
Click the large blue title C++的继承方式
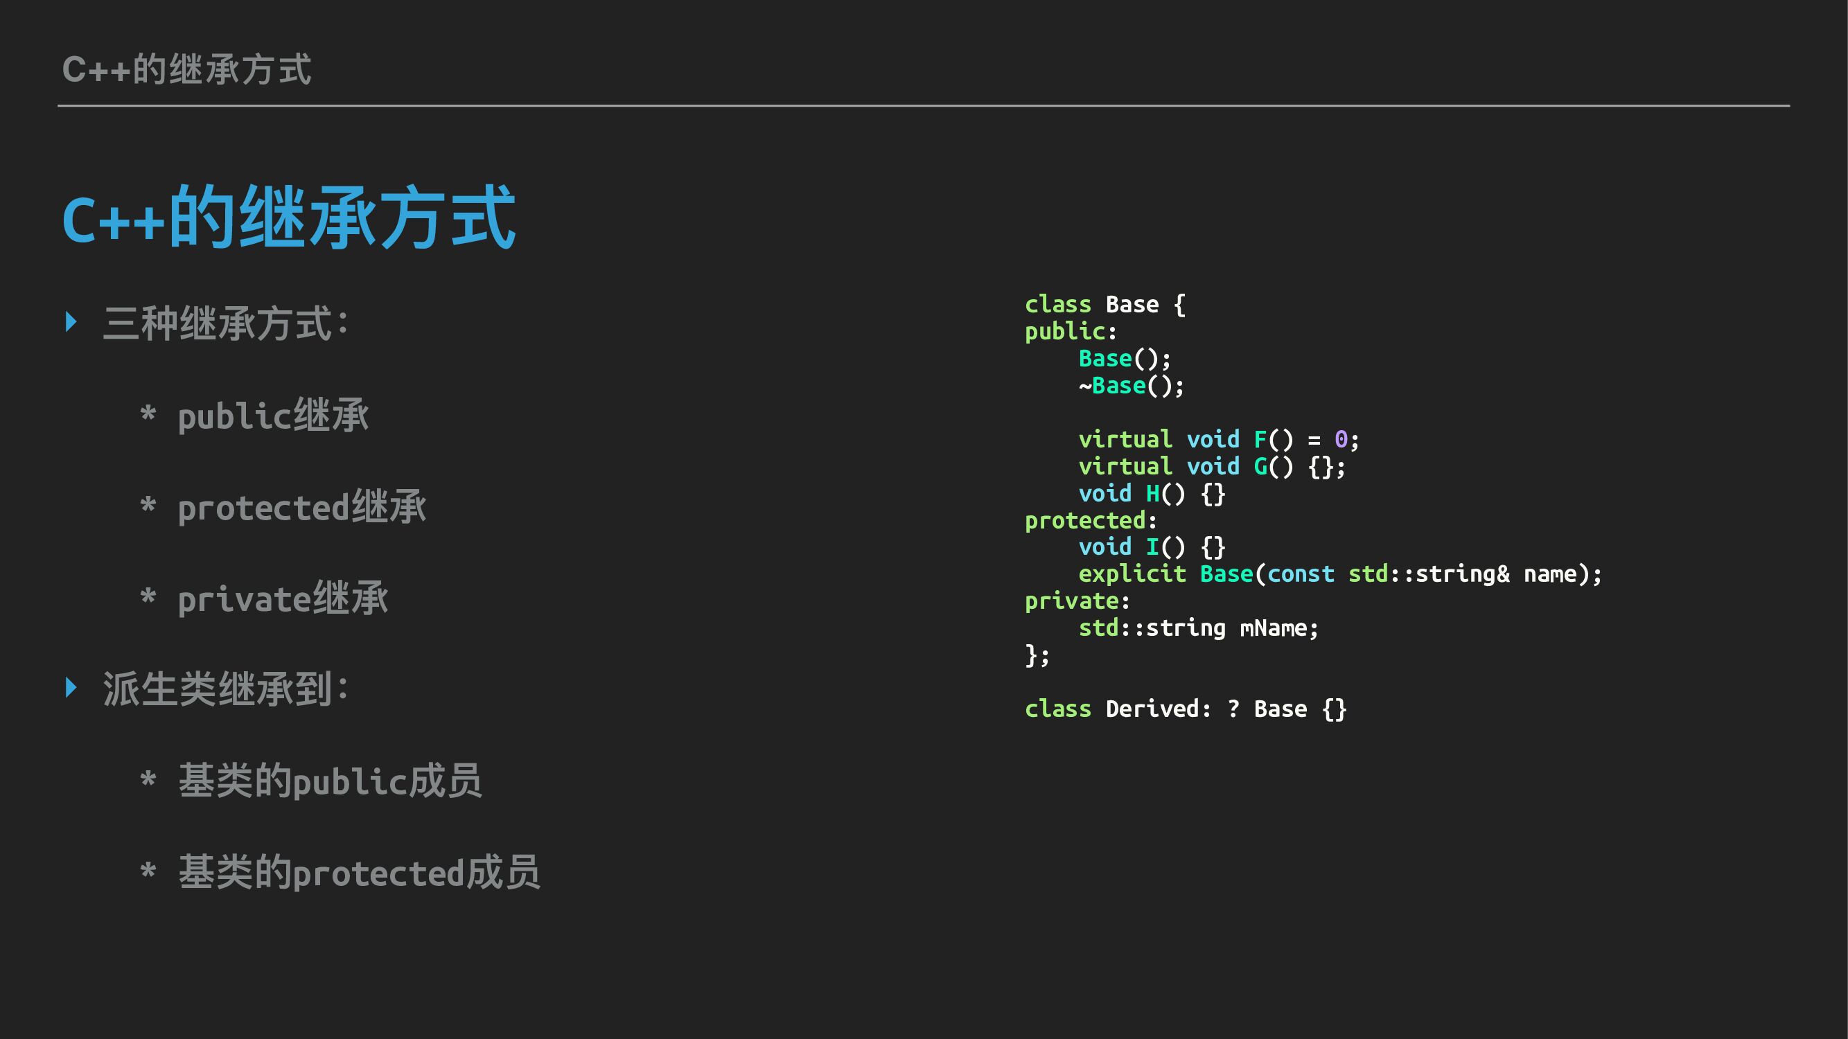tap(289, 217)
